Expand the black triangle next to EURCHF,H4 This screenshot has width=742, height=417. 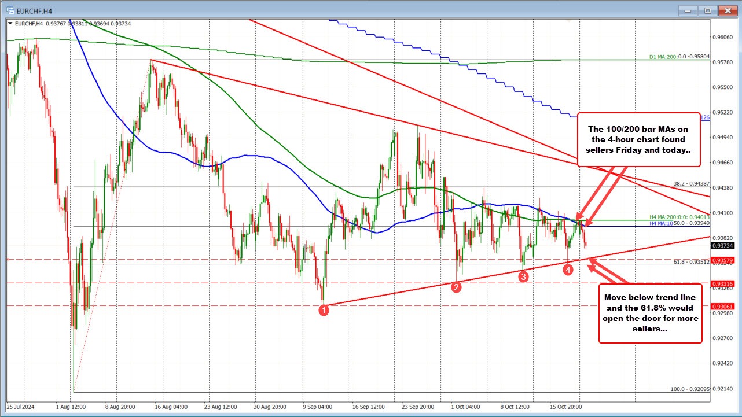9,24
